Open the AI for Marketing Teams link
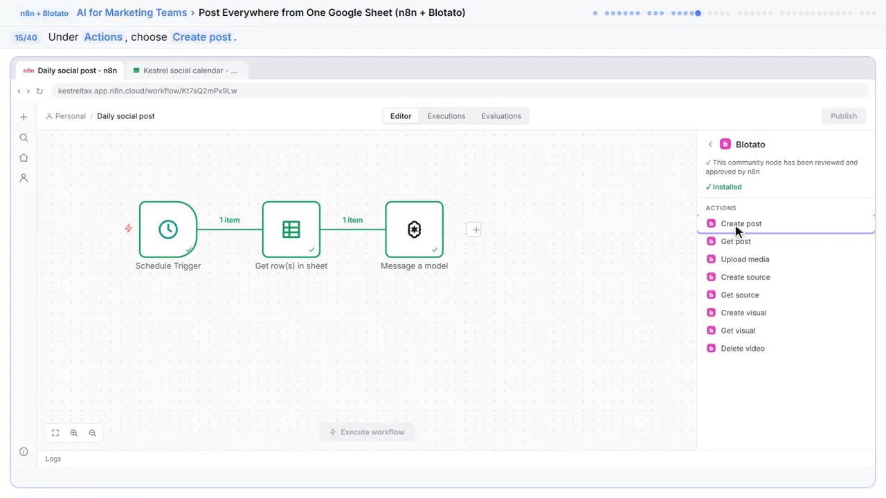Screen dimensions: 886x498 tap(132, 12)
